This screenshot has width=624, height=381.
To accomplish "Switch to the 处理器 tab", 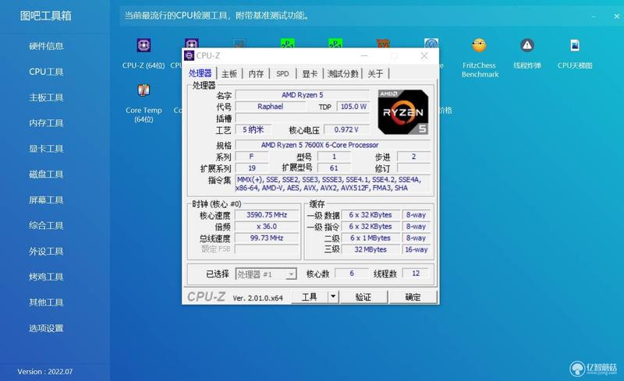I will (200, 73).
